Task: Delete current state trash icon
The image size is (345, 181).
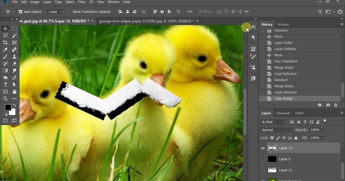Action: [336, 105]
